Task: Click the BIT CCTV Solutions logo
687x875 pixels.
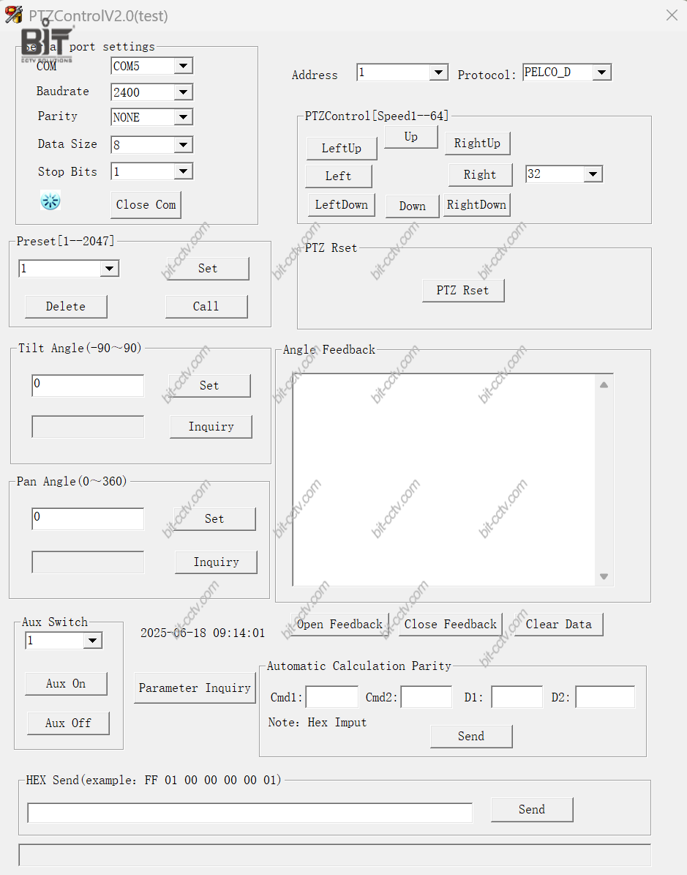Action: click(48, 42)
